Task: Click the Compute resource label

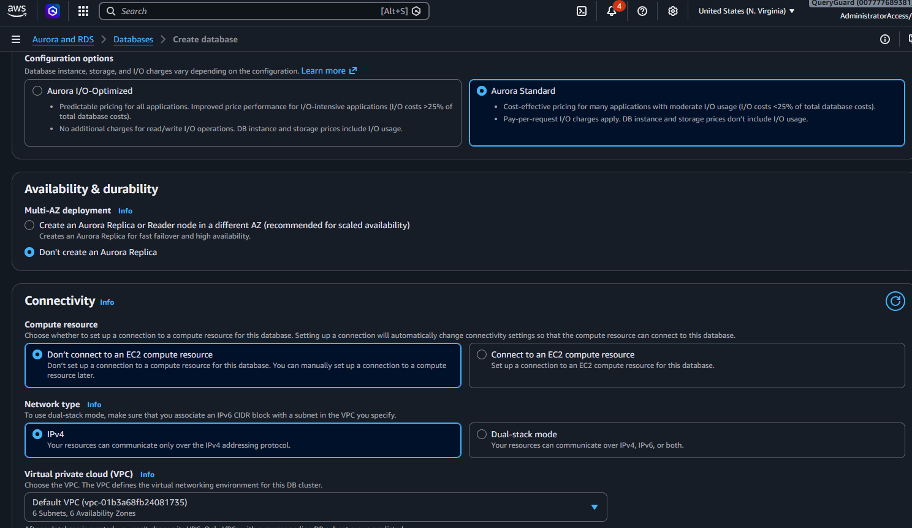Action: [x=61, y=324]
